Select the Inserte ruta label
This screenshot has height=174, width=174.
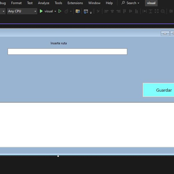tap(59, 43)
